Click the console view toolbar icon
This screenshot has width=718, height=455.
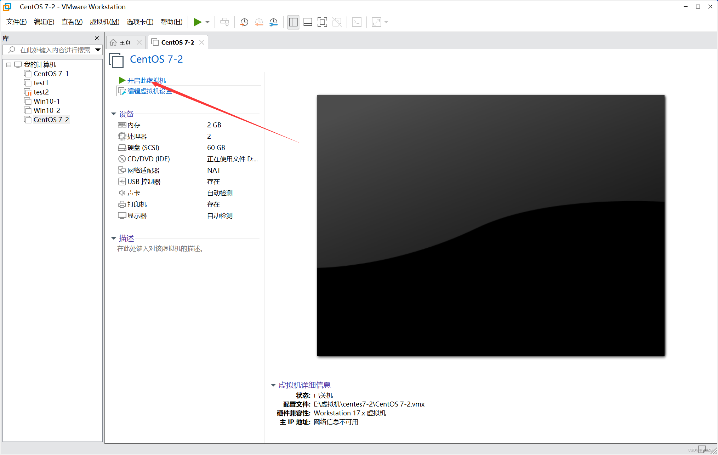tap(357, 22)
